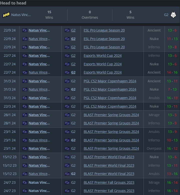Select the bold G2 name in the 7 - 13 row
Image resolution: width=180 pixels, height=195 pixels.
(73, 89)
